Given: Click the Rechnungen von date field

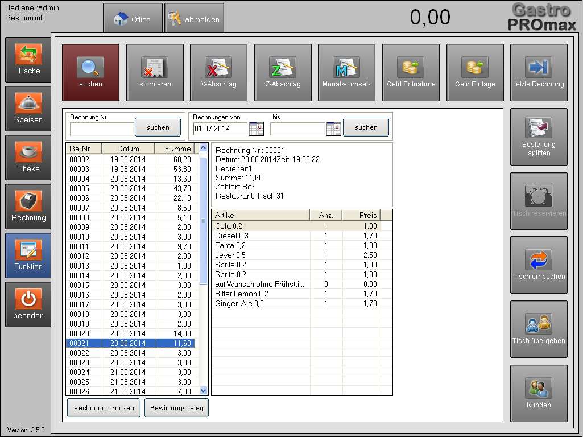Looking at the screenshot, I should click(221, 129).
